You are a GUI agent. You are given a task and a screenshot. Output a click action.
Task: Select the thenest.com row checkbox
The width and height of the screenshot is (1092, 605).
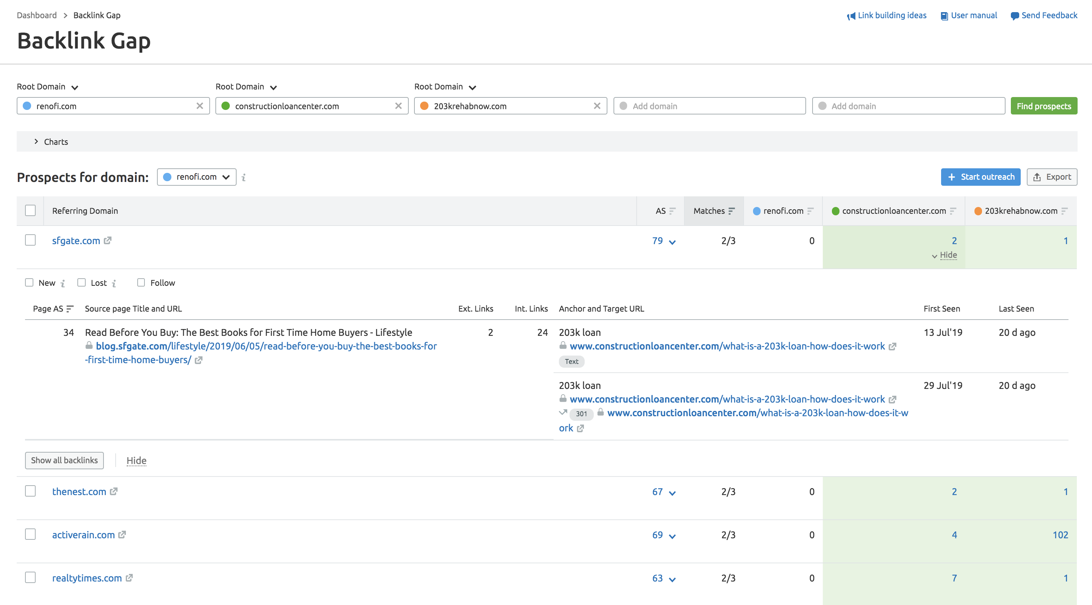pyautogui.click(x=30, y=491)
